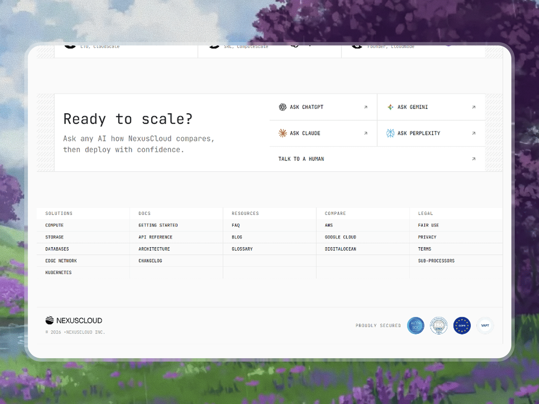Open the ISO certification badge
Screen dimensions: 539x404
click(x=439, y=326)
